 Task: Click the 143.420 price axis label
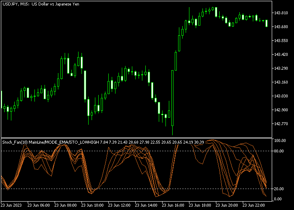281,55
